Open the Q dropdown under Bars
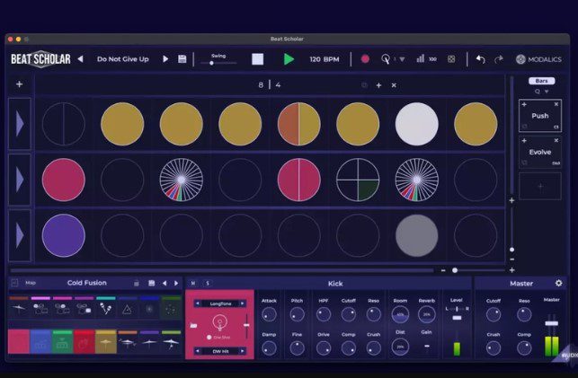The width and height of the screenshot is (578, 378). click(541, 92)
